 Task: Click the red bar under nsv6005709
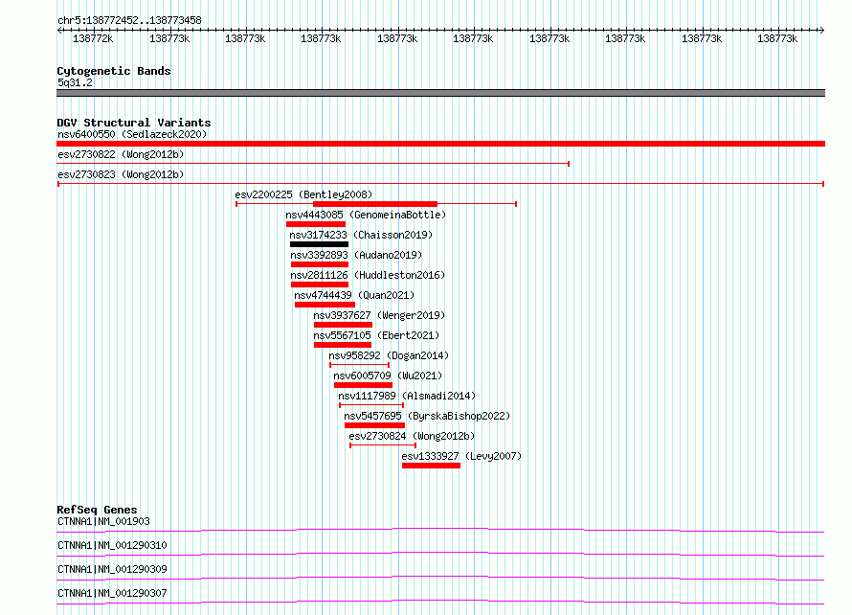click(x=363, y=385)
